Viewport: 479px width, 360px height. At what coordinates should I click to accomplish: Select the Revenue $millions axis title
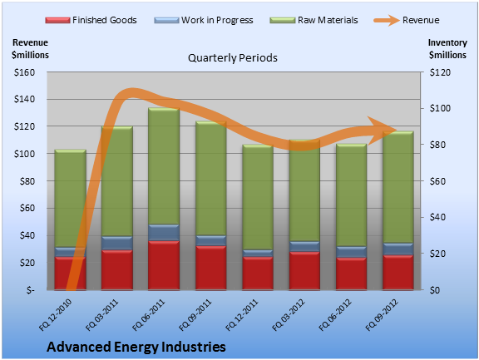click(x=30, y=49)
